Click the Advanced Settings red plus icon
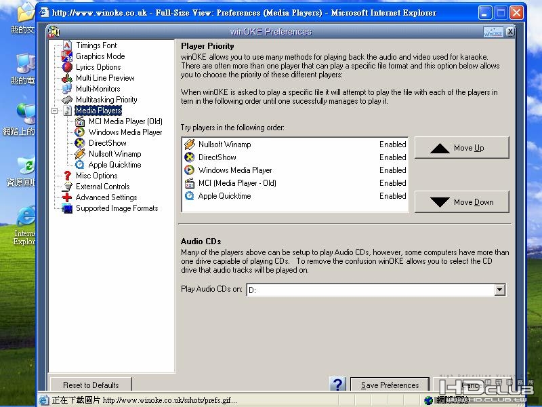 [x=66, y=197]
